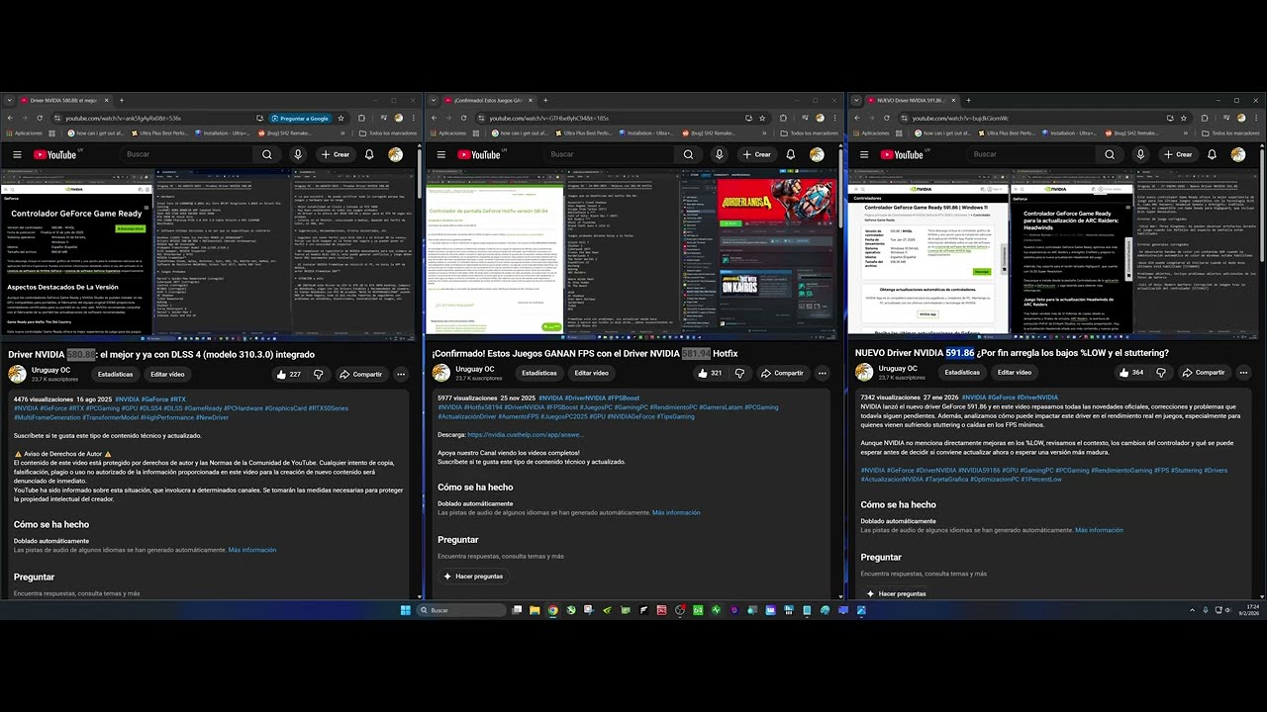Open Chrome from the taskbar
This screenshot has height=712, width=1267.
tap(553, 610)
